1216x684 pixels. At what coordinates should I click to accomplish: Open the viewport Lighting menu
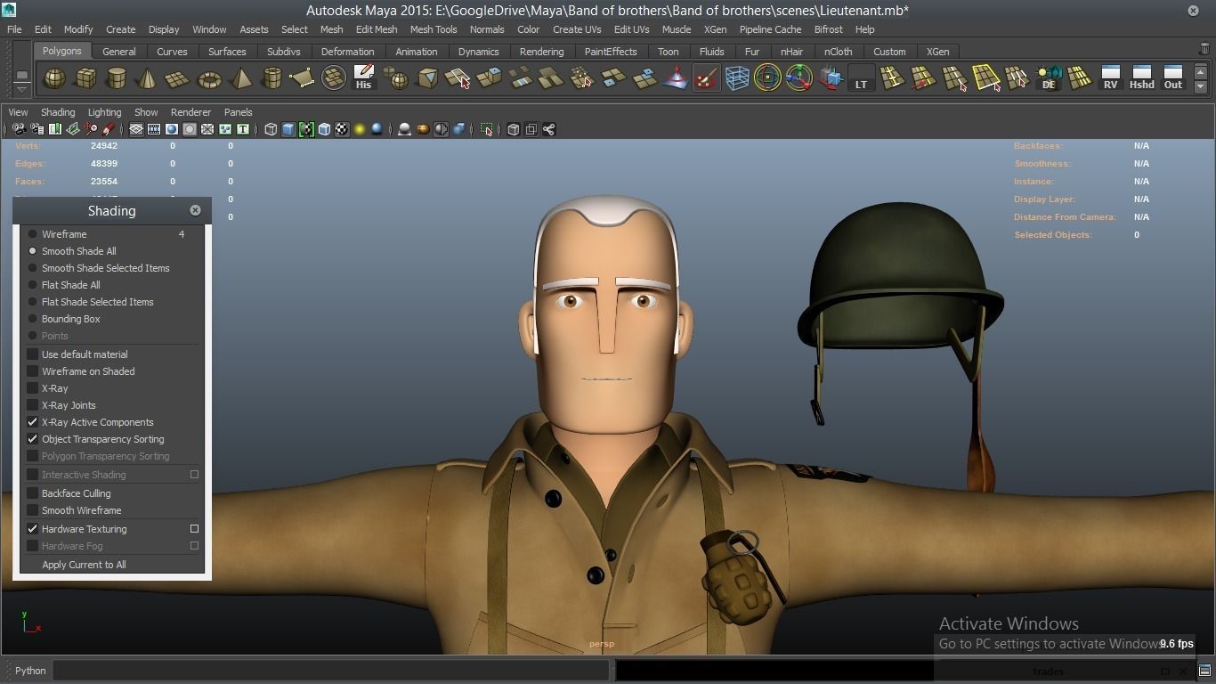point(104,112)
